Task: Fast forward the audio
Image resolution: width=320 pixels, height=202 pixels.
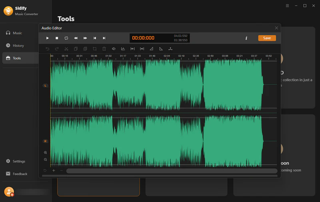Action: click(x=85, y=38)
